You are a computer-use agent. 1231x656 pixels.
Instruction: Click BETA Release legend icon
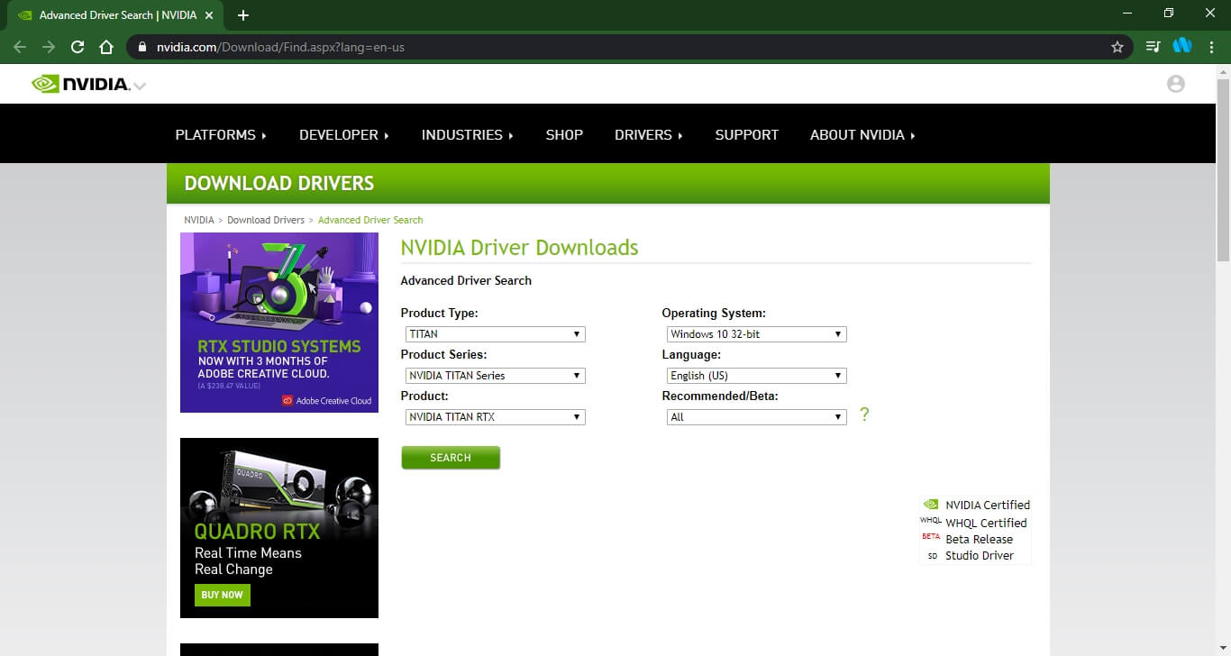931,537
